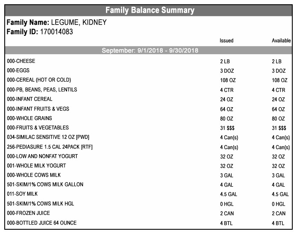Click 256-PEDIASURE 1.5 CAL 24PACK [RTF]
This screenshot has width=297, height=234.
(50, 147)
